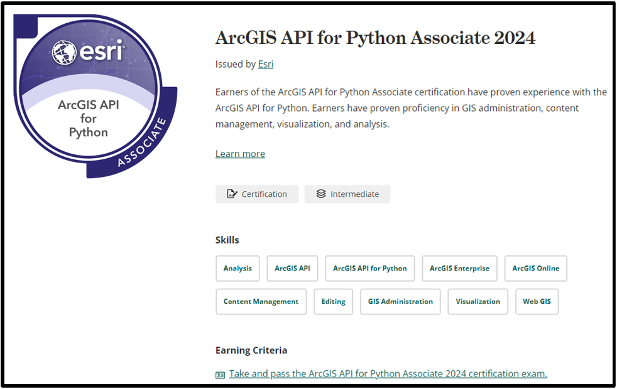Image resolution: width=617 pixels, height=389 pixels.
Task: Open the ArcGIS API for Python skill
Action: pyautogui.click(x=370, y=269)
